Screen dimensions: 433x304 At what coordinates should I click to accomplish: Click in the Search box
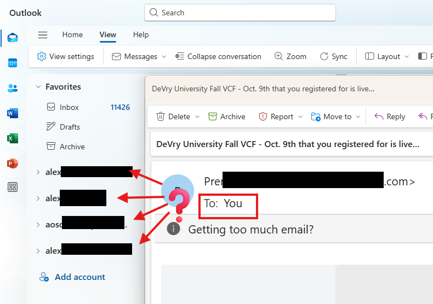(240, 13)
